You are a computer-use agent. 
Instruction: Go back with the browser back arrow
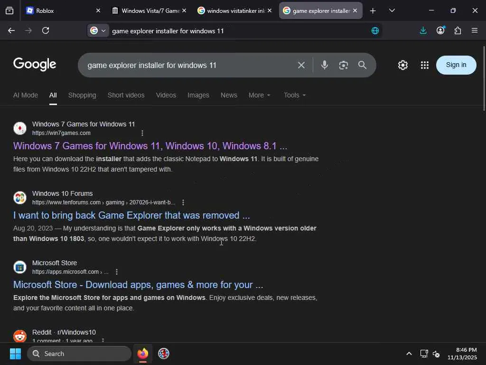[x=11, y=30]
